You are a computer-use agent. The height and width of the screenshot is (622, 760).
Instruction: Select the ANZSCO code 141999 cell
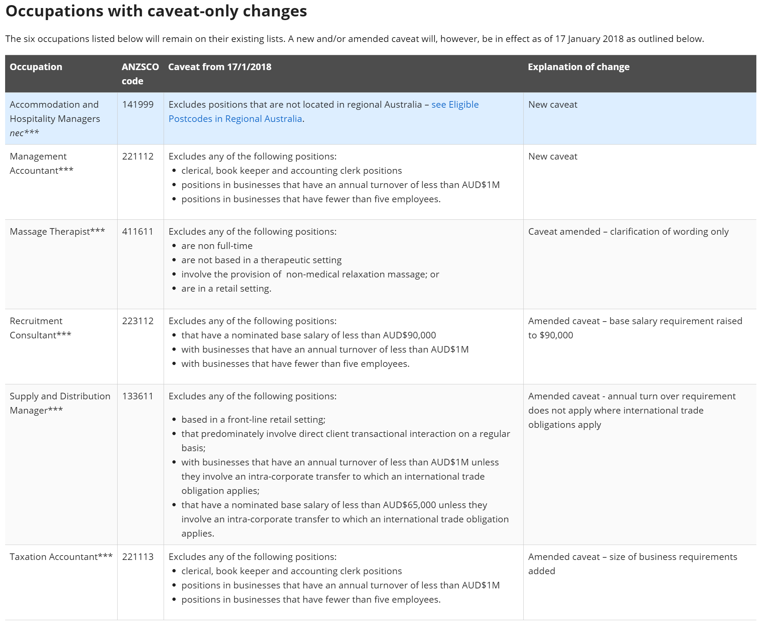tap(138, 105)
